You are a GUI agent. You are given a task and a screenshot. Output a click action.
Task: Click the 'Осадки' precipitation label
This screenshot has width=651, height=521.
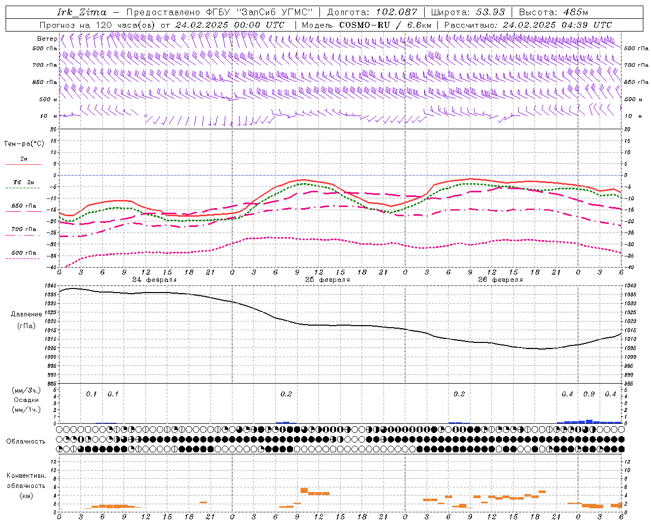click(x=26, y=400)
